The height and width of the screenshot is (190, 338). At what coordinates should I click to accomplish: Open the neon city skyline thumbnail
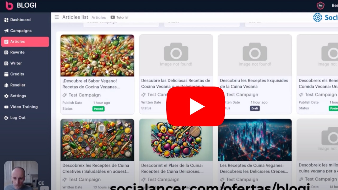(x=255, y=140)
